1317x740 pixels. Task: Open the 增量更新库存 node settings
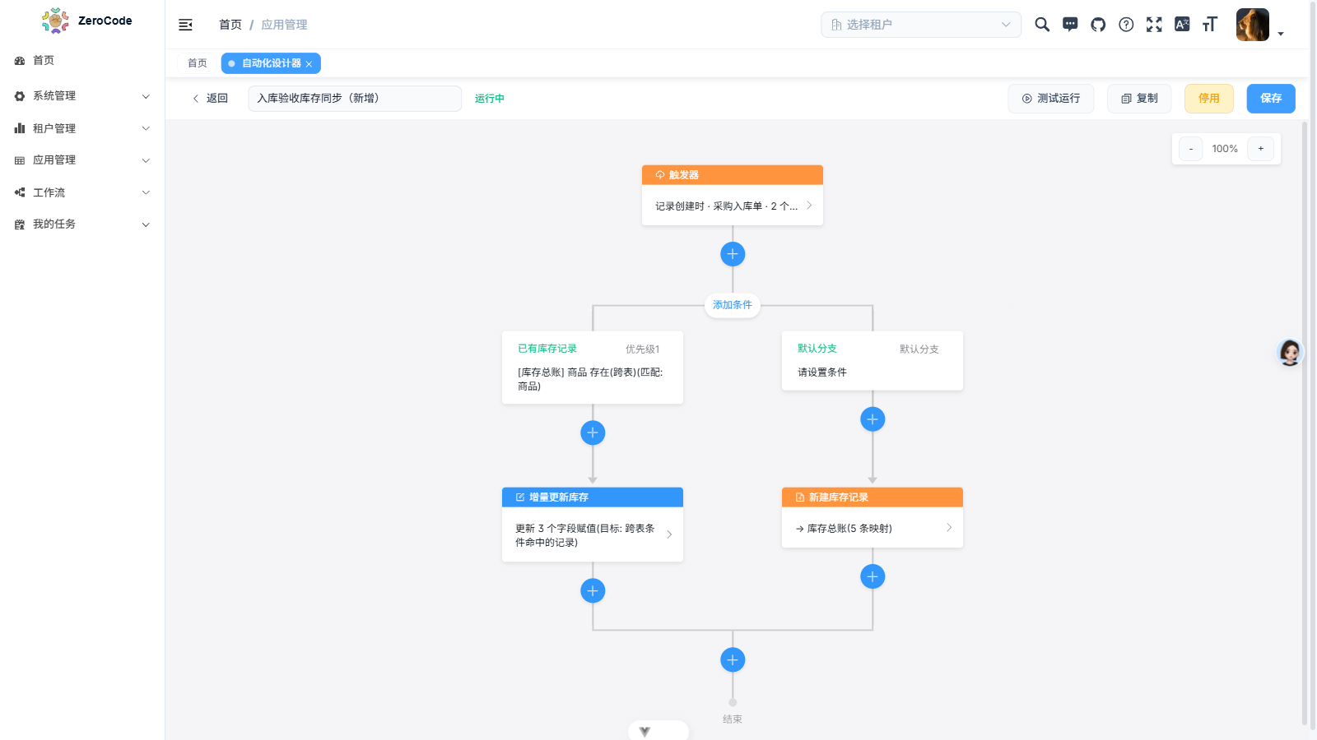pos(593,525)
